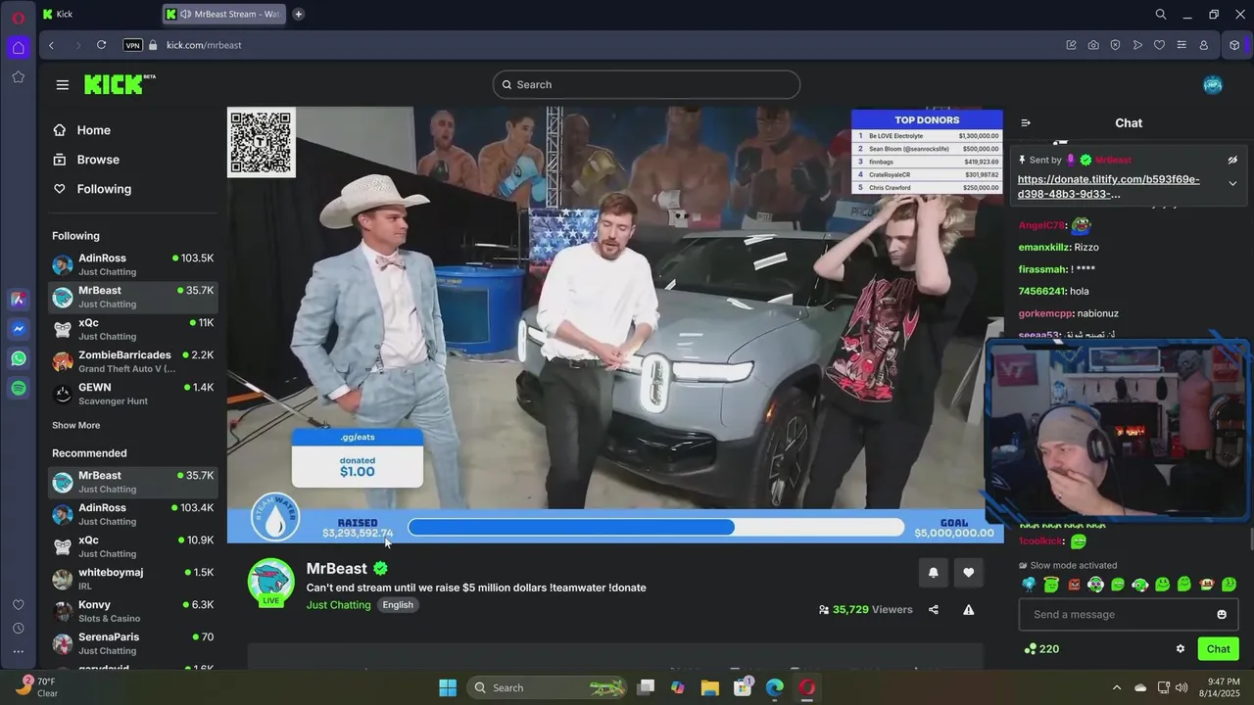1254x705 pixels.
Task: Click the Just Chatting category link
Action: pyautogui.click(x=339, y=605)
